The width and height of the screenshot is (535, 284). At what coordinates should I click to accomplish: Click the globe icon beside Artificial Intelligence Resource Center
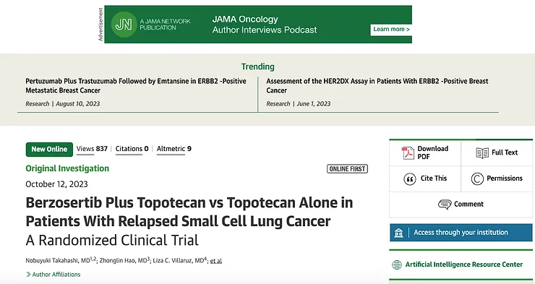click(x=396, y=264)
